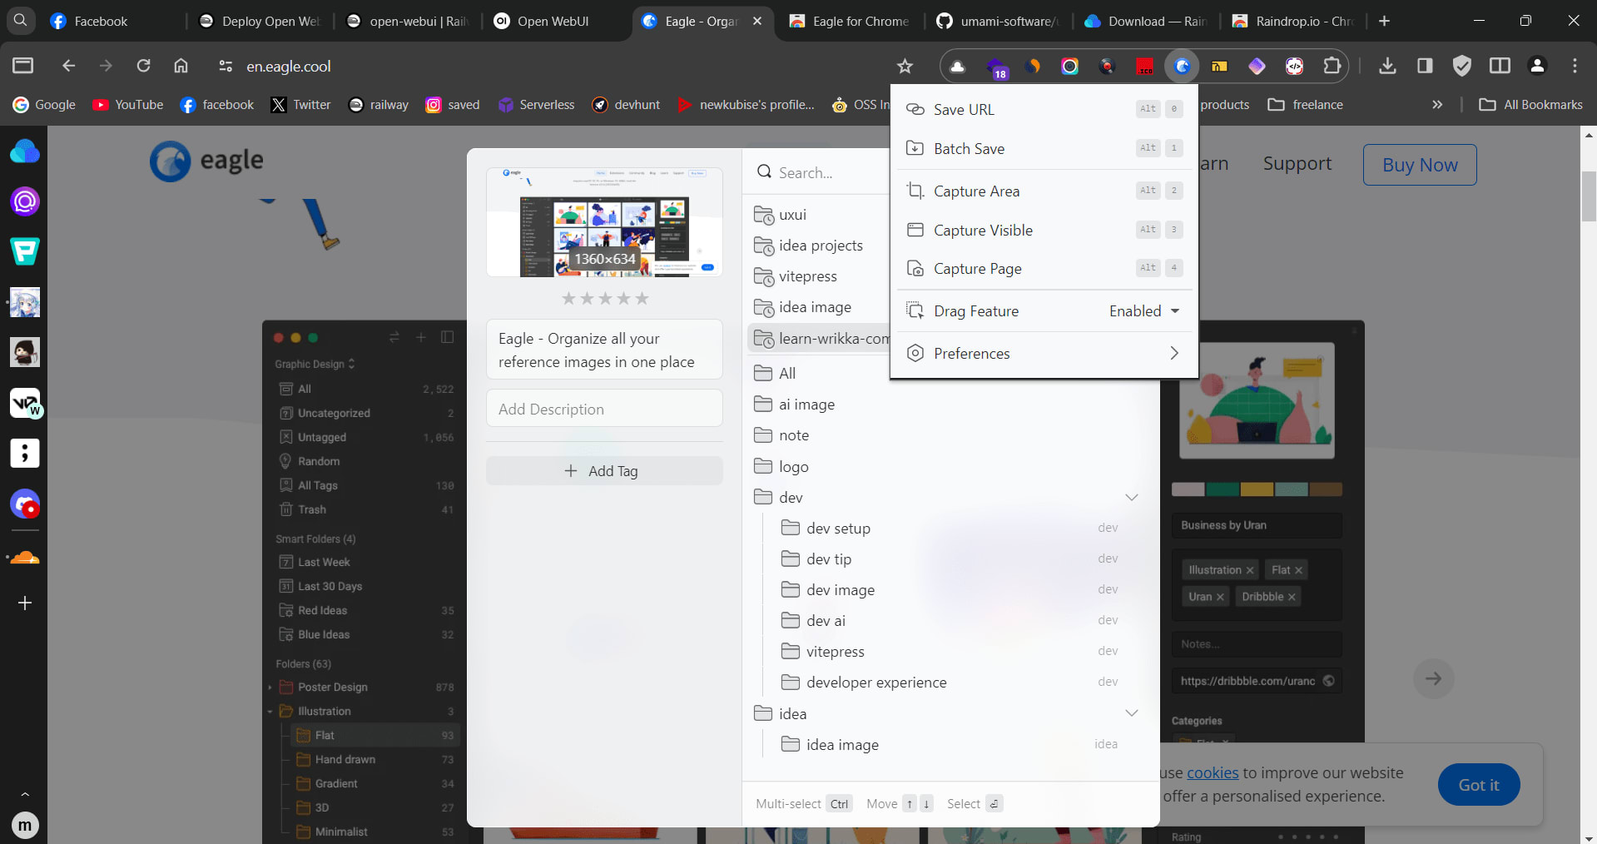Click the Buy Now button

[1420, 165]
